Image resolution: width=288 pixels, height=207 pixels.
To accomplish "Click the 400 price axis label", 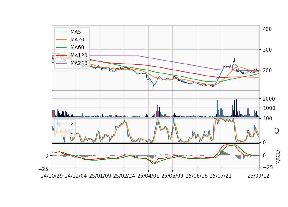I will (x=267, y=29).
